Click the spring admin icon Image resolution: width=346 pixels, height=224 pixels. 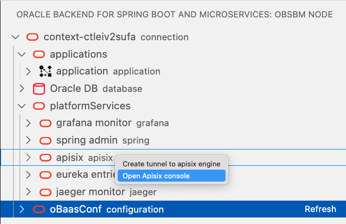point(45,140)
